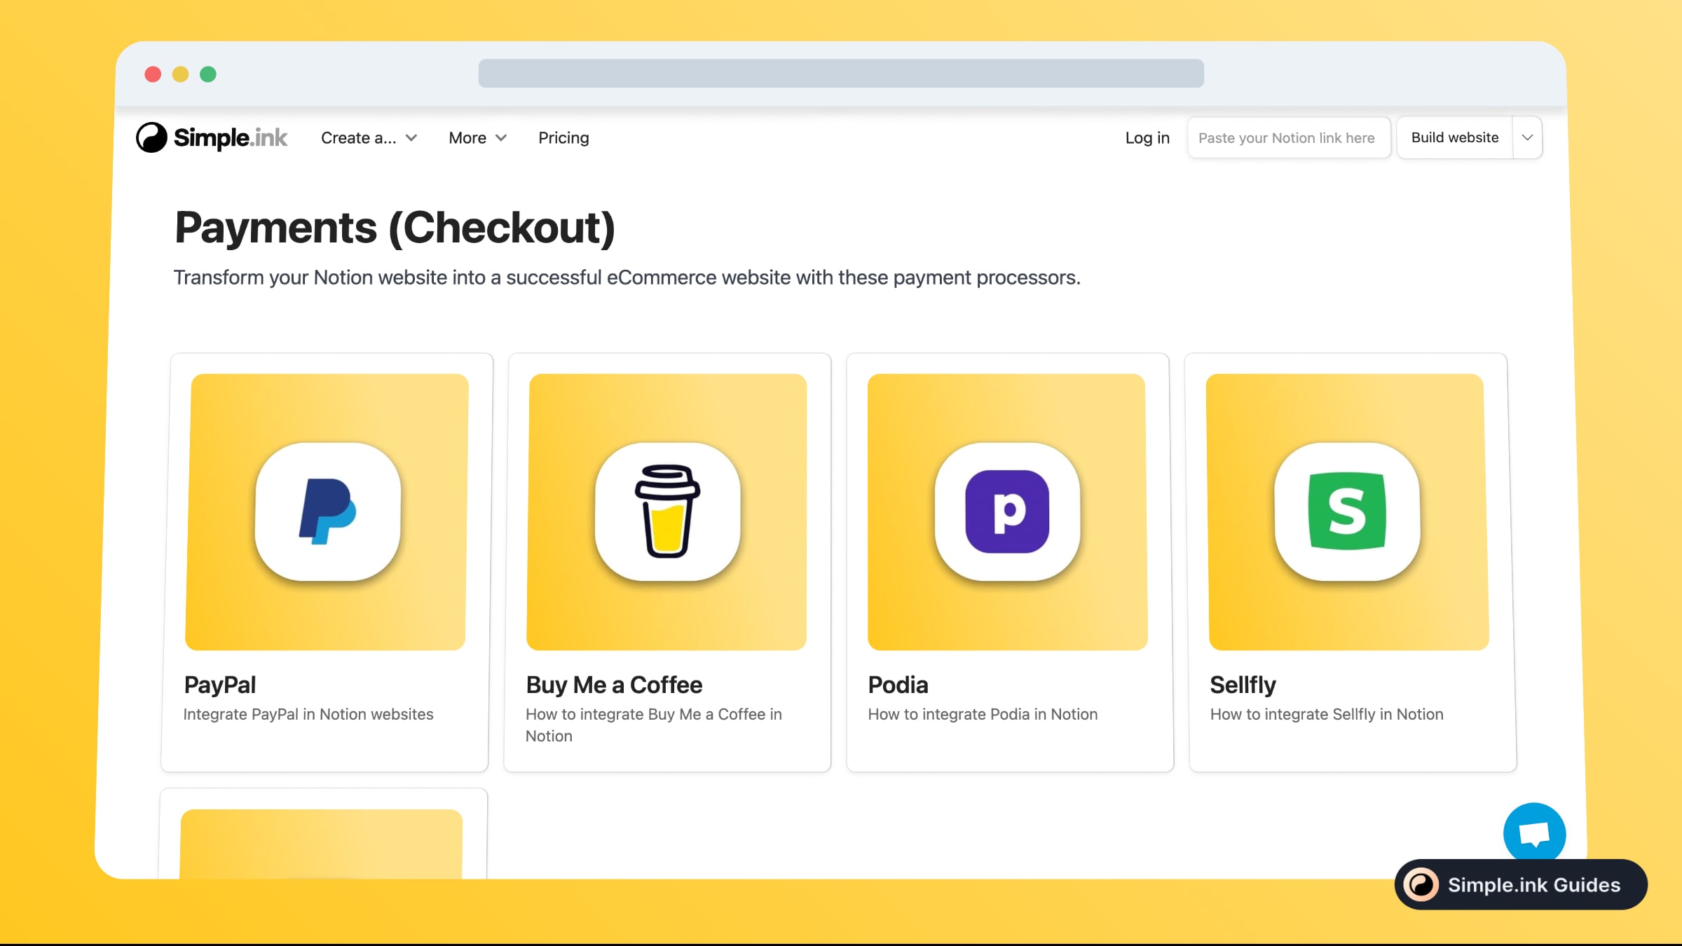Focus the Paste your Notion link field

[1288, 138]
